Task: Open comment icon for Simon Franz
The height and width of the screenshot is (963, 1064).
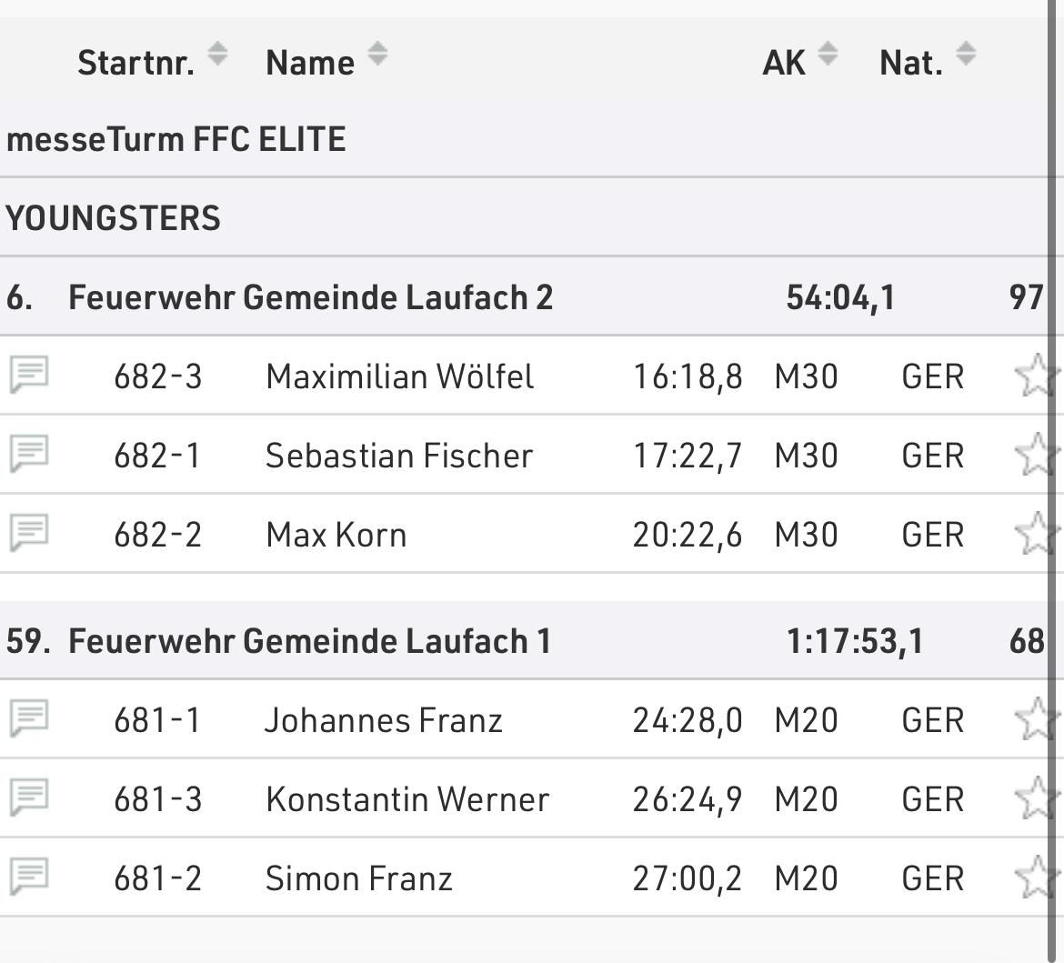Action: click(28, 878)
